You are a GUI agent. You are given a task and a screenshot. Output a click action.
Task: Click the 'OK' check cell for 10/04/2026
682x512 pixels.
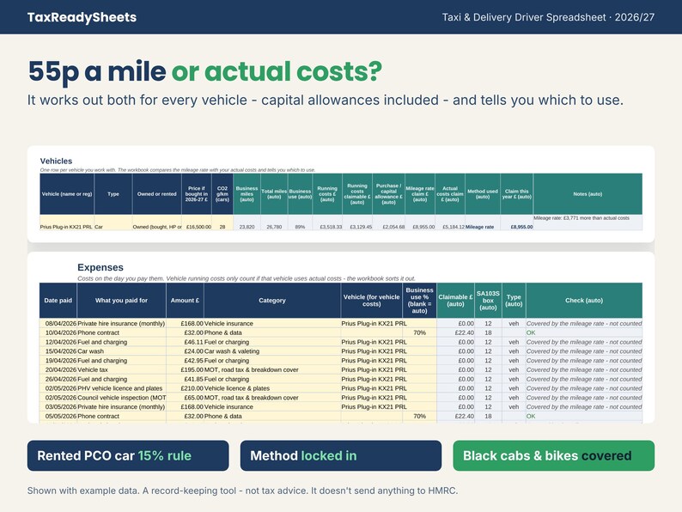[584, 332]
